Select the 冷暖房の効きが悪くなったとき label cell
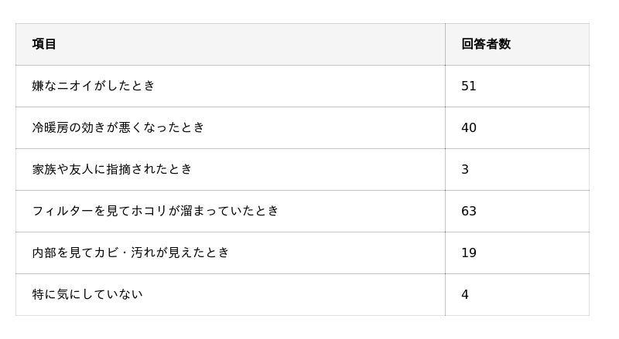This screenshot has width=619, height=339. tap(118, 127)
